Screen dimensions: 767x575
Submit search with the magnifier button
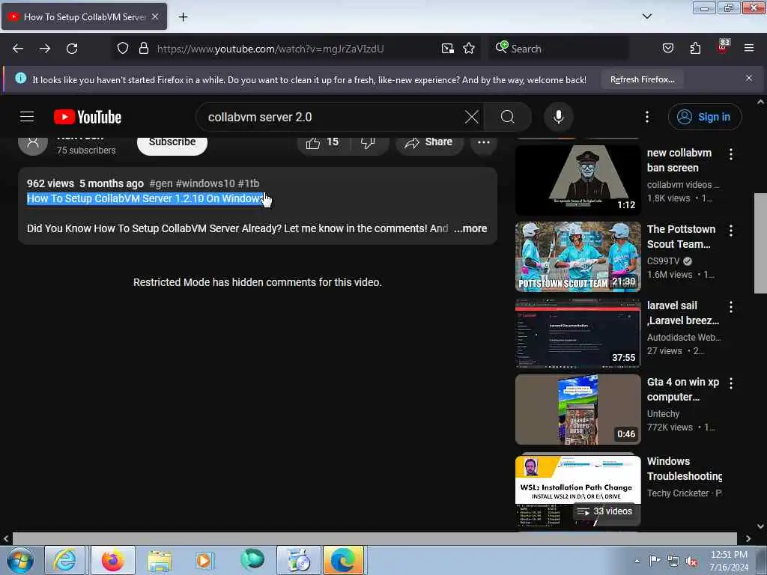[507, 117]
